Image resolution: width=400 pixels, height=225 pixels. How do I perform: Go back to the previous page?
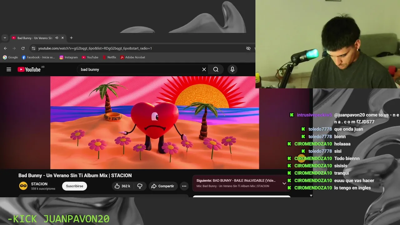[5, 48]
